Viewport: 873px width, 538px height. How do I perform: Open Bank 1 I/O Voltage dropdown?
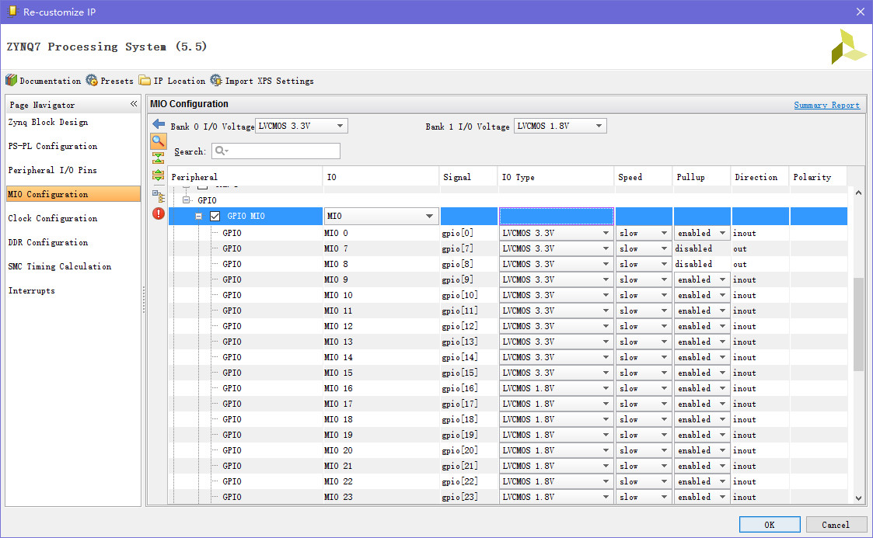560,127
